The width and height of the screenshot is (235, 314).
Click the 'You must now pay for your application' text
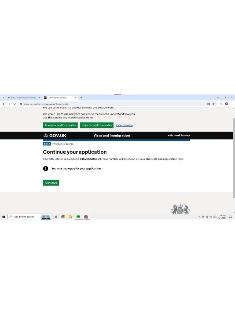click(x=76, y=169)
